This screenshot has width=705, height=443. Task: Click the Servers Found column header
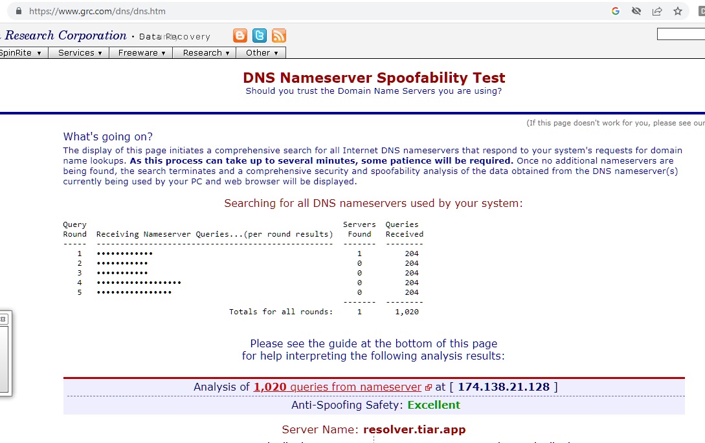[x=359, y=229]
